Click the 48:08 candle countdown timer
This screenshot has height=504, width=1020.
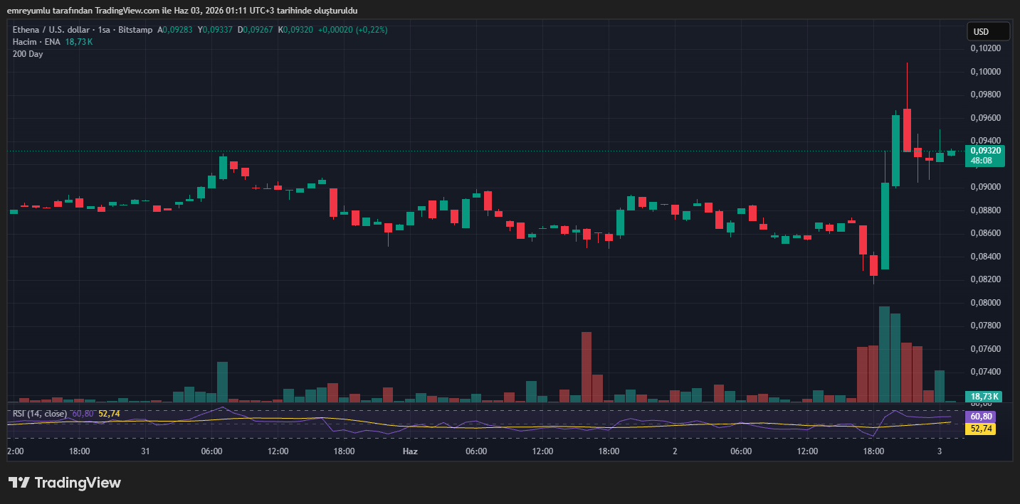(x=981, y=161)
